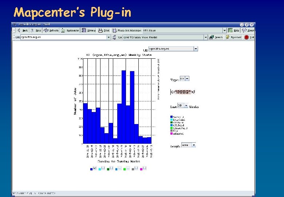Enable the dark green series checkbox below the chart

[111, 168]
